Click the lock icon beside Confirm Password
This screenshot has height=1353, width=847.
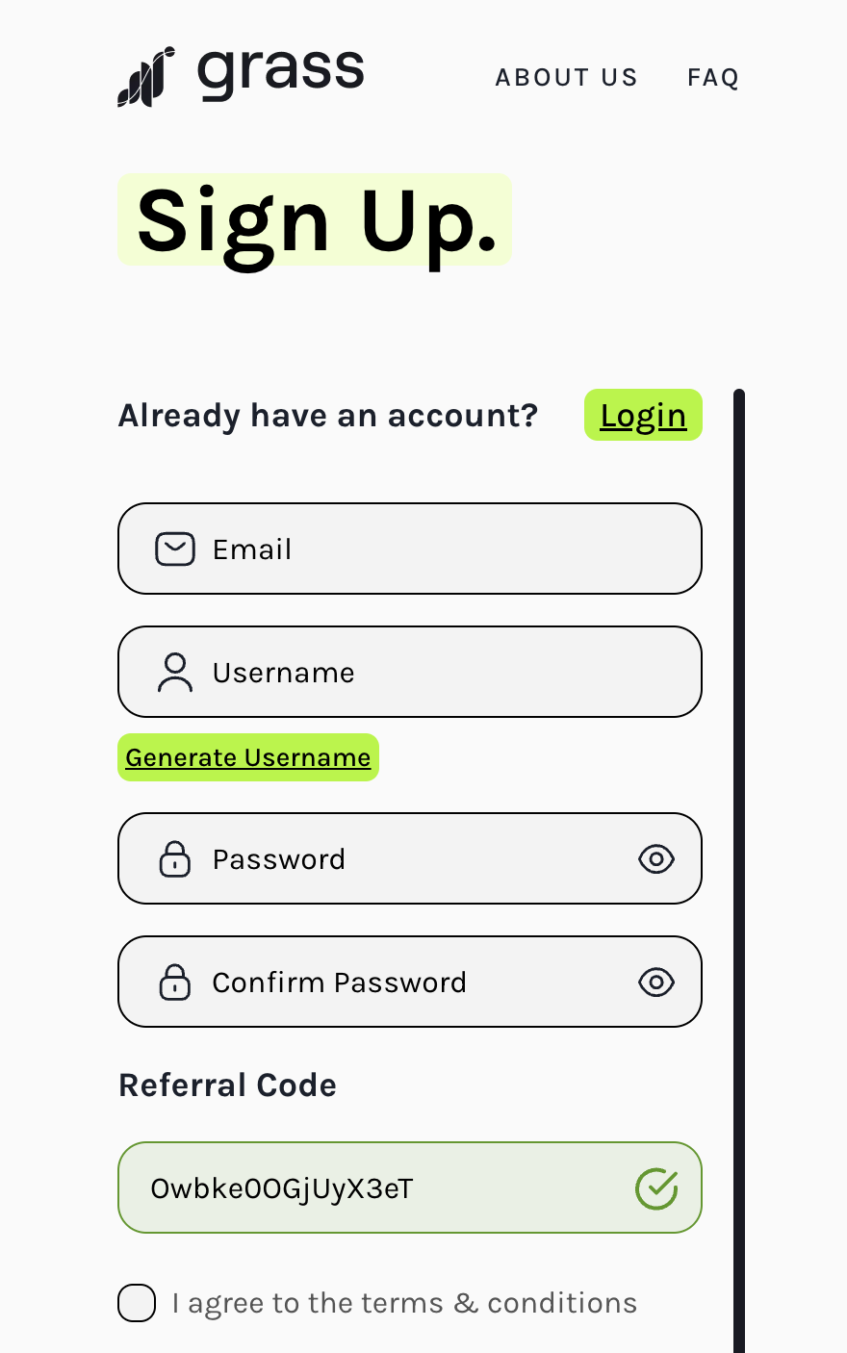point(175,982)
